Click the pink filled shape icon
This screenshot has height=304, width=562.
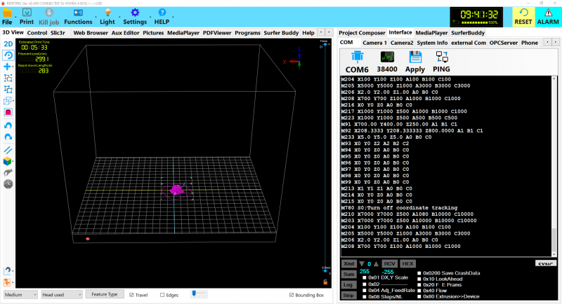click(x=8, y=112)
